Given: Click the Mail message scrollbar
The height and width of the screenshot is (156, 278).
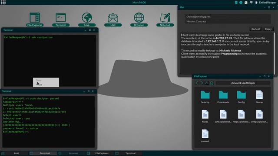Looking at the screenshot, I should [x=274, y=53].
